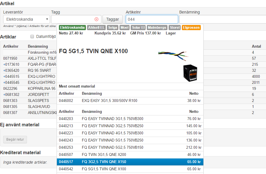Focus the Artikelnr input containing 044

coord(152,19)
